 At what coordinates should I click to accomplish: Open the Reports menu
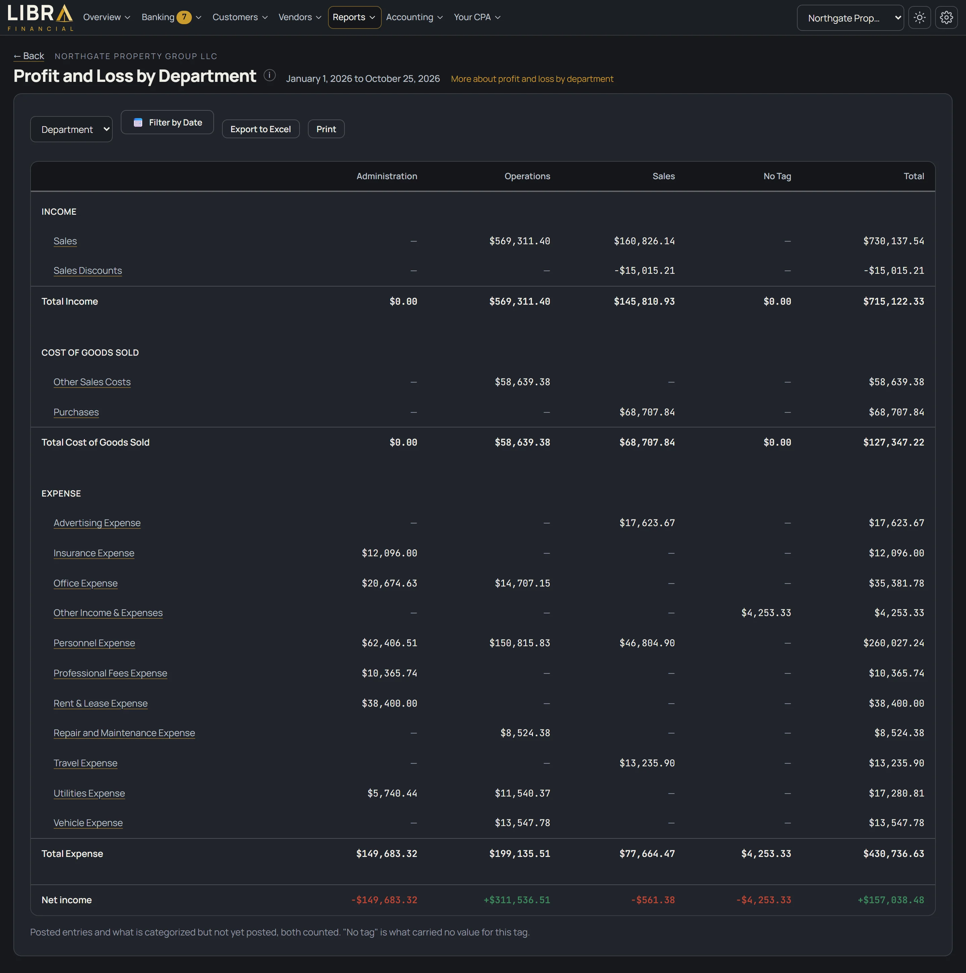coord(355,17)
